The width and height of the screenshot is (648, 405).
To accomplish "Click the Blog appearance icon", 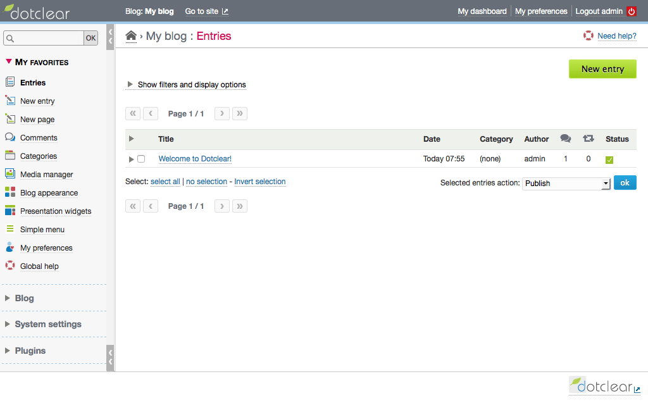I will pyautogui.click(x=9, y=192).
